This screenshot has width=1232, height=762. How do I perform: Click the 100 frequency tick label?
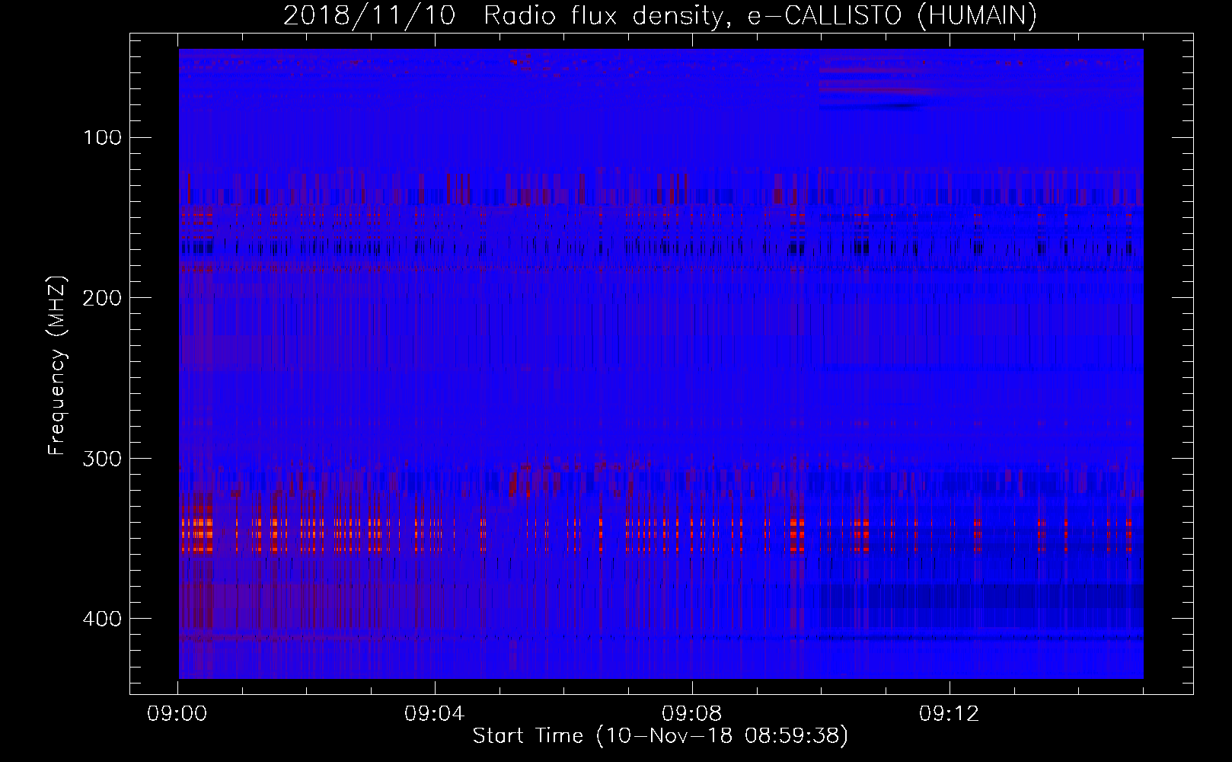click(102, 137)
